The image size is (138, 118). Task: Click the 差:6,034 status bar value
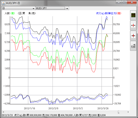pyautogui.click(x=101, y=115)
